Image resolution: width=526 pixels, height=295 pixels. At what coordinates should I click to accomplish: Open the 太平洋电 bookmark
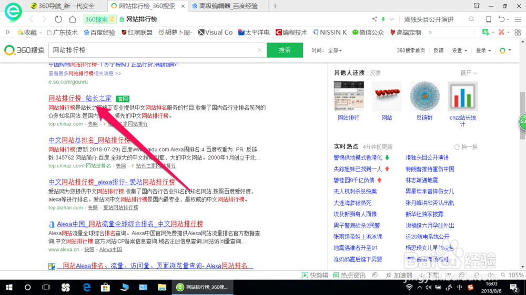click(x=254, y=32)
